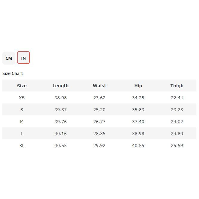
Task: Select the L size row label
Action: 22,134
